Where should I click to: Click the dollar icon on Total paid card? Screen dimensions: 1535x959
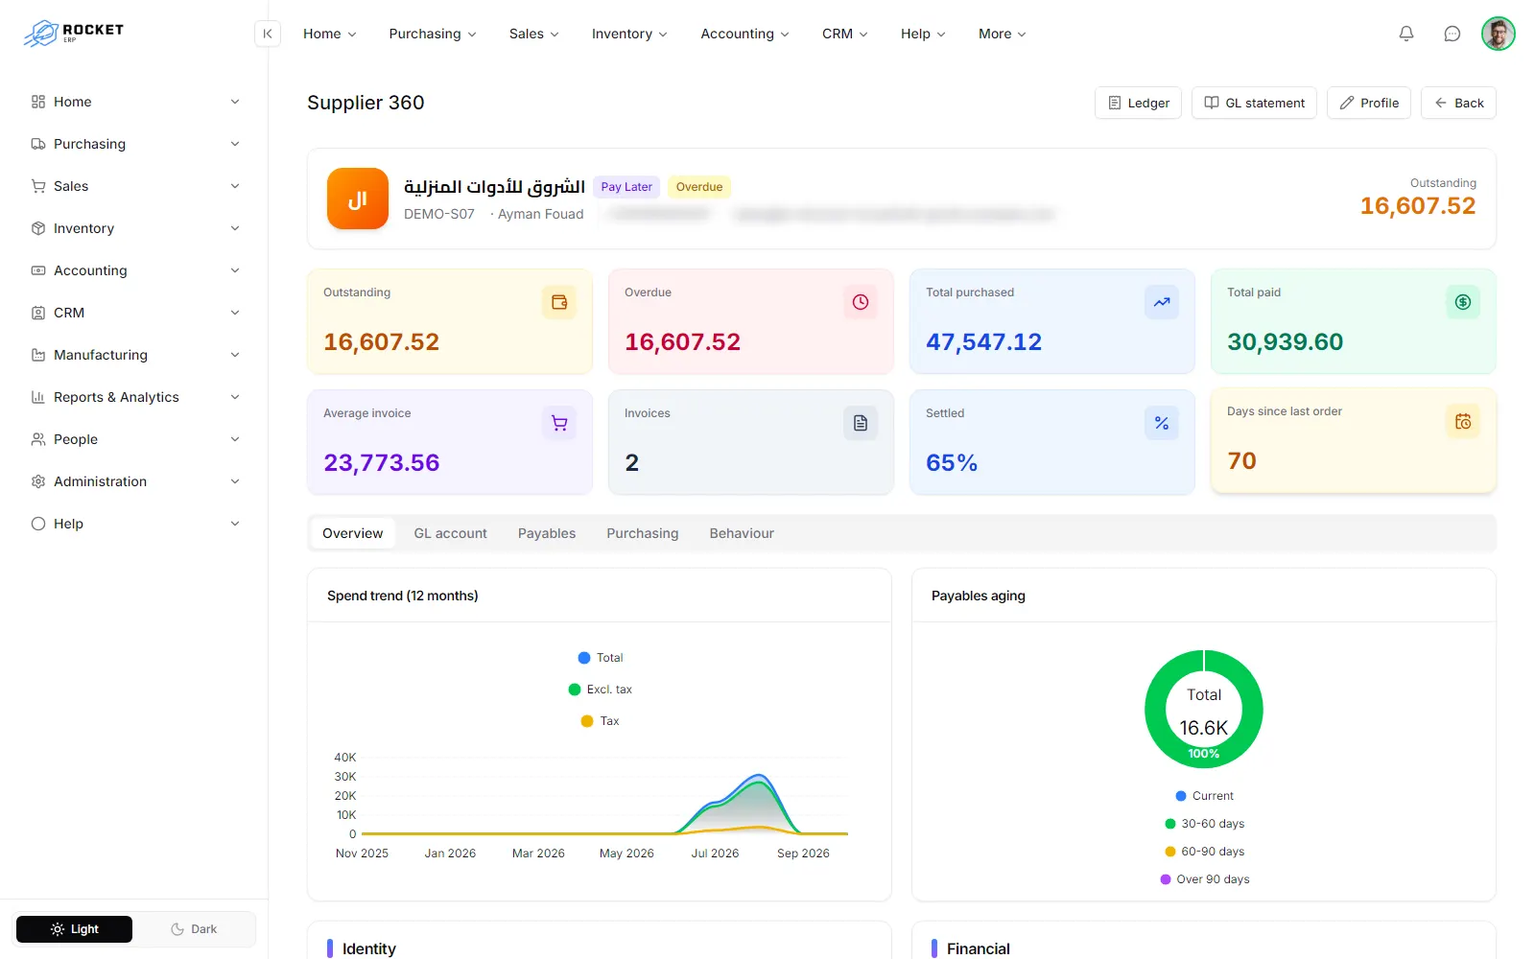coord(1463,302)
